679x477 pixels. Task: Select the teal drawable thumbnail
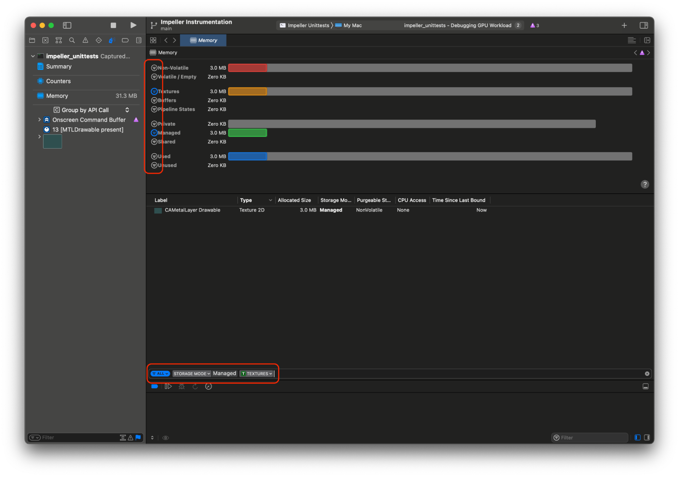coord(52,141)
